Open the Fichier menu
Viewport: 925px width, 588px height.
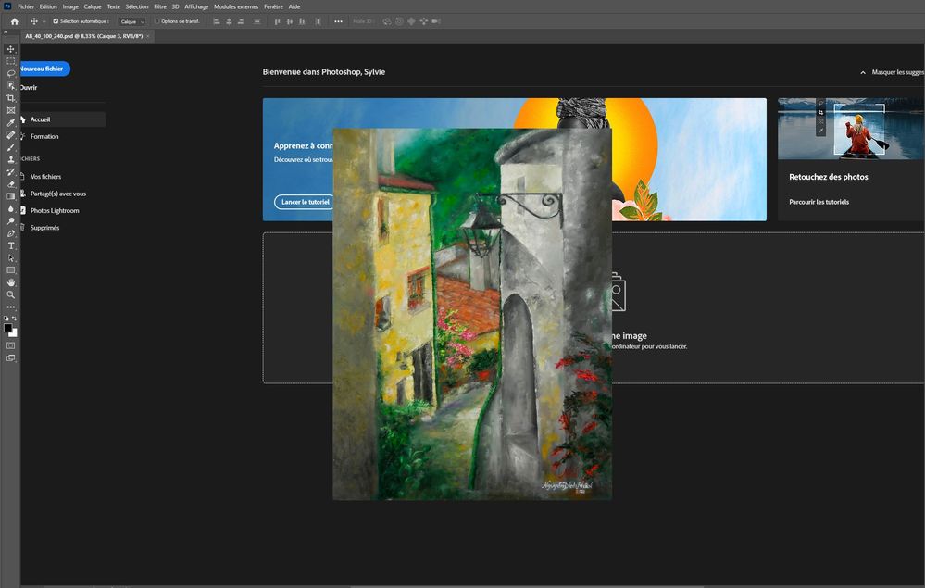coord(26,6)
